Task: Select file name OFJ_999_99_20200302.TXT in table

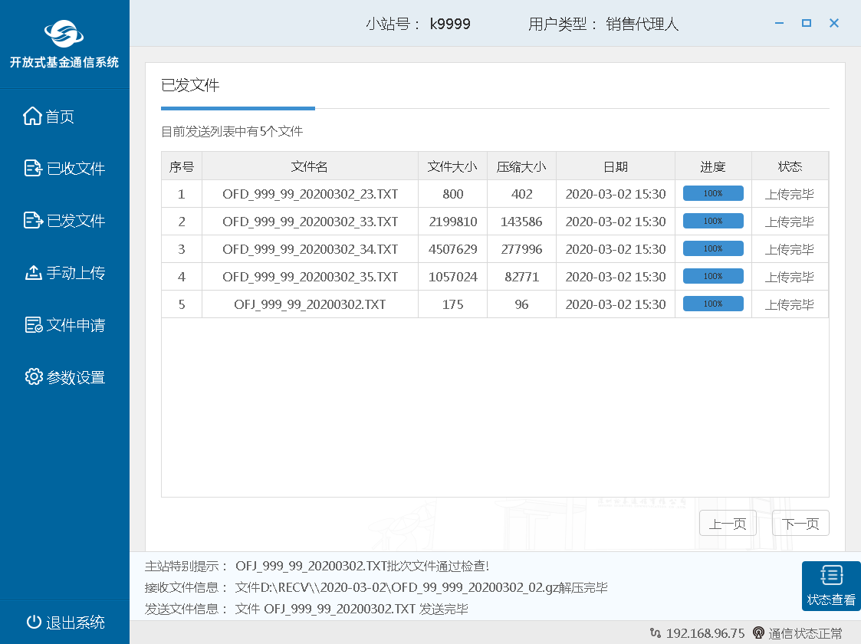Action: pyautogui.click(x=310, y=304)
